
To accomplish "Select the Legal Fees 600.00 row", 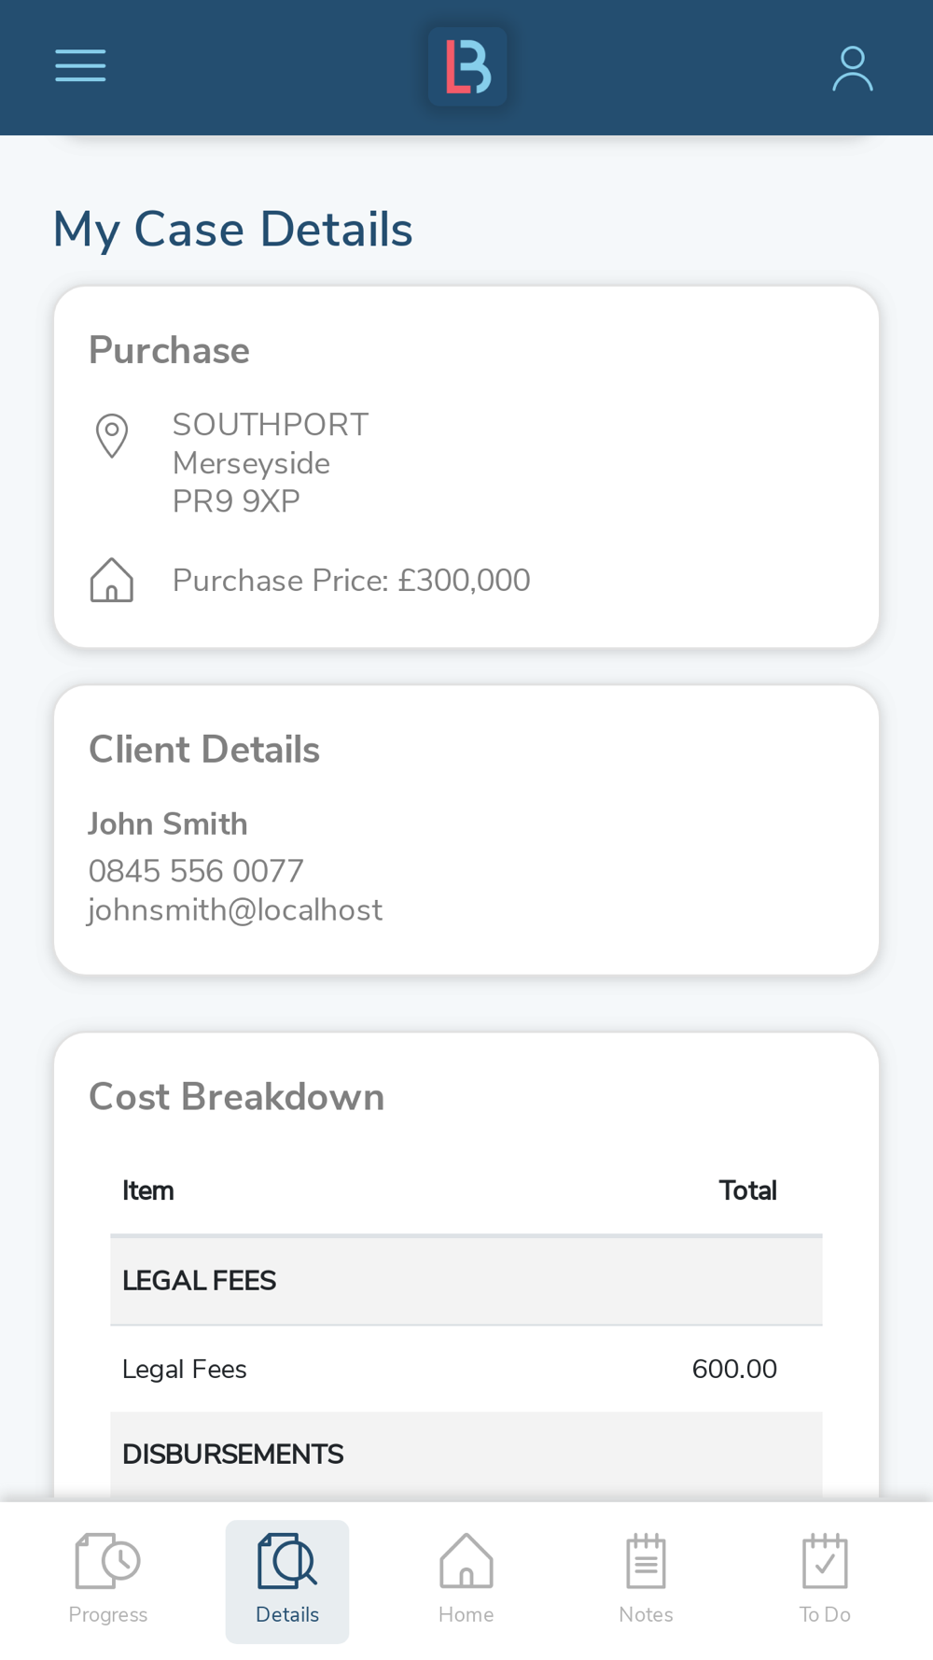I will click(x=466, y=1369).
